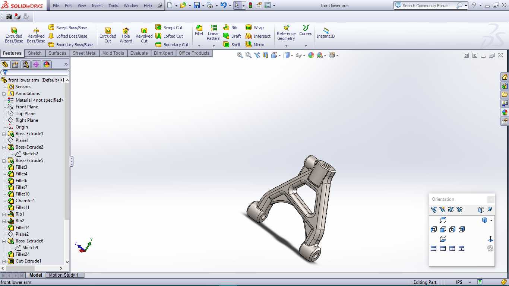Choose the Swept Boss/Base command
509x286 pixels.
(x=67, y=28)
